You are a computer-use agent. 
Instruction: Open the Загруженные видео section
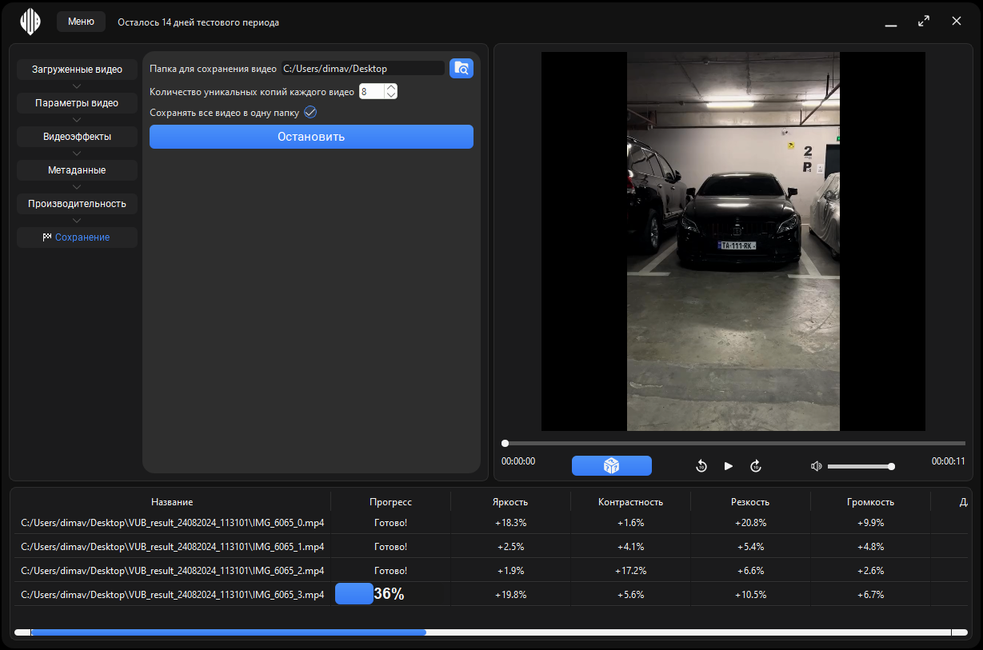click(x=77, y=70)
